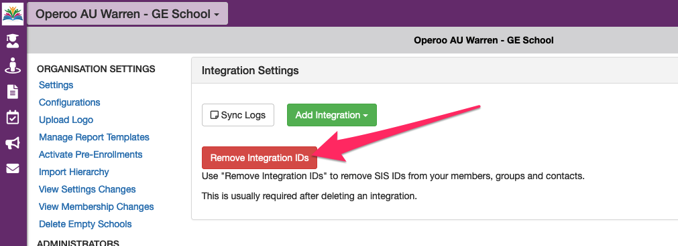
Task: Click the Sync Logs button
Action: (x=238, y=115)
